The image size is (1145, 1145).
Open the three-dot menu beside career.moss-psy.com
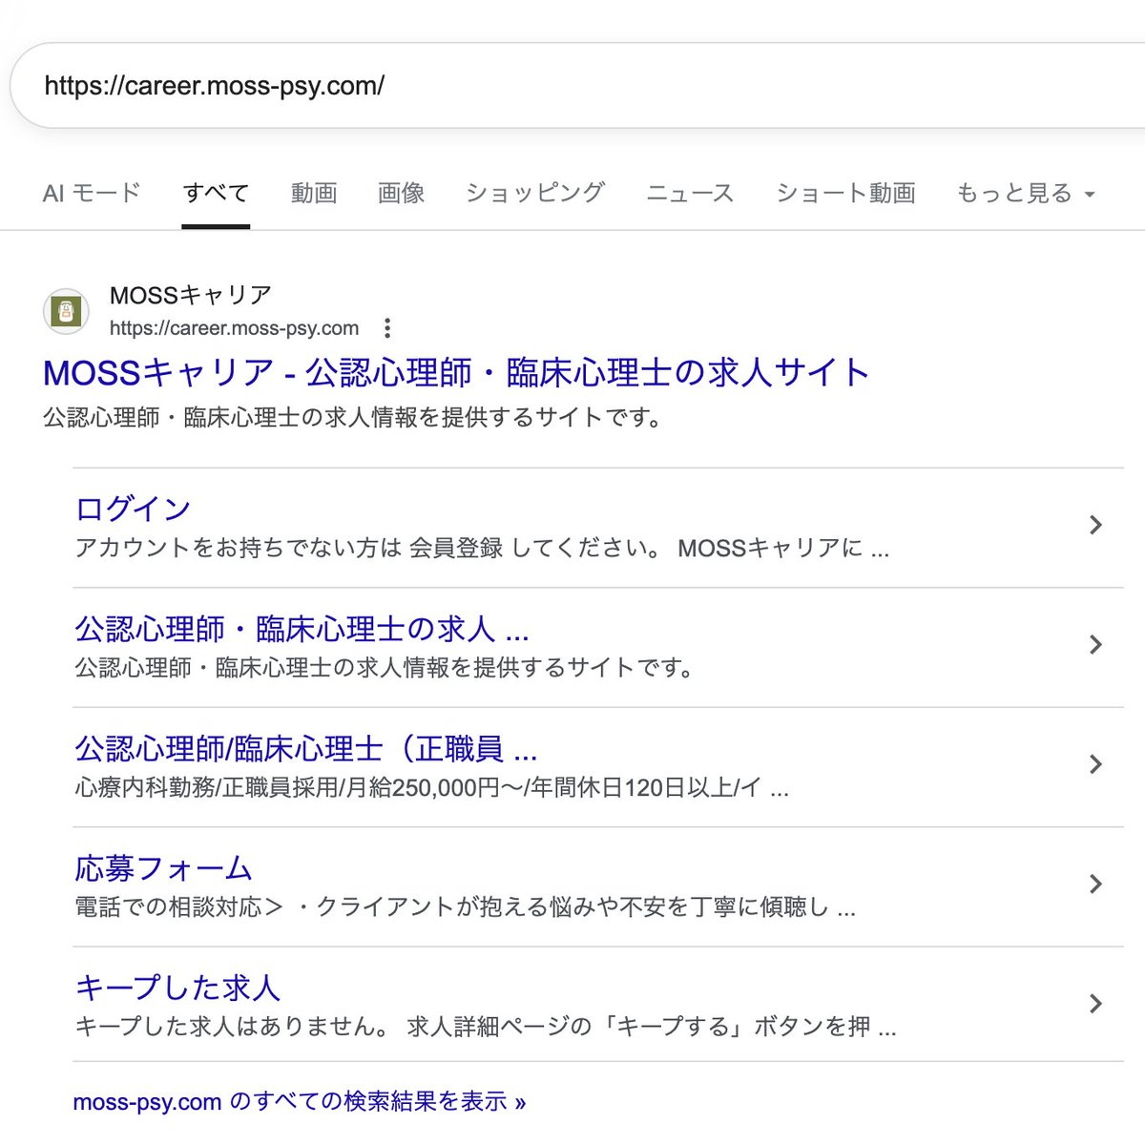[x=386, y=328]
